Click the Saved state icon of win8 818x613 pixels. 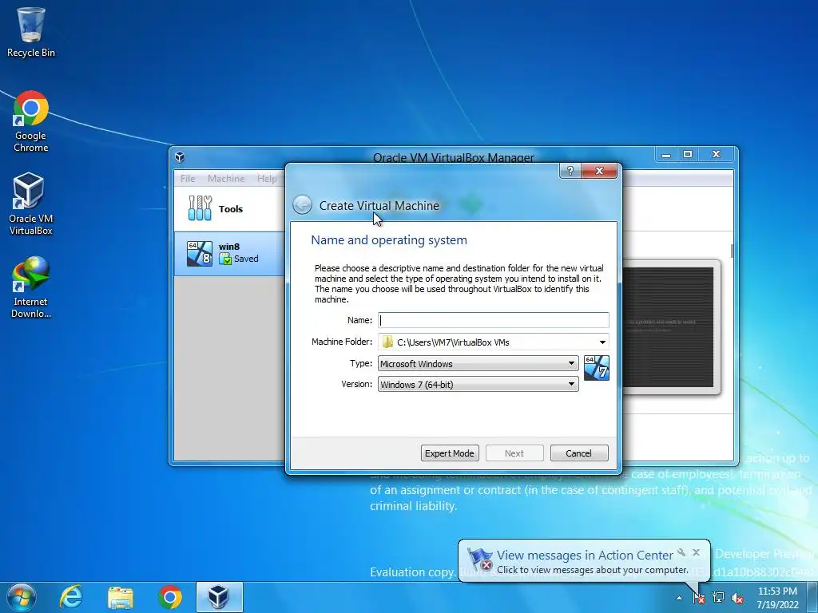tap(225, 259)
